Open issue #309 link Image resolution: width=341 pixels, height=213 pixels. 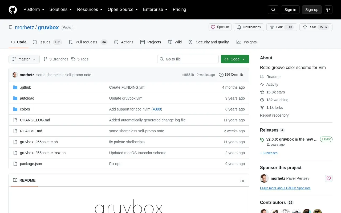(x=157, y=109)
